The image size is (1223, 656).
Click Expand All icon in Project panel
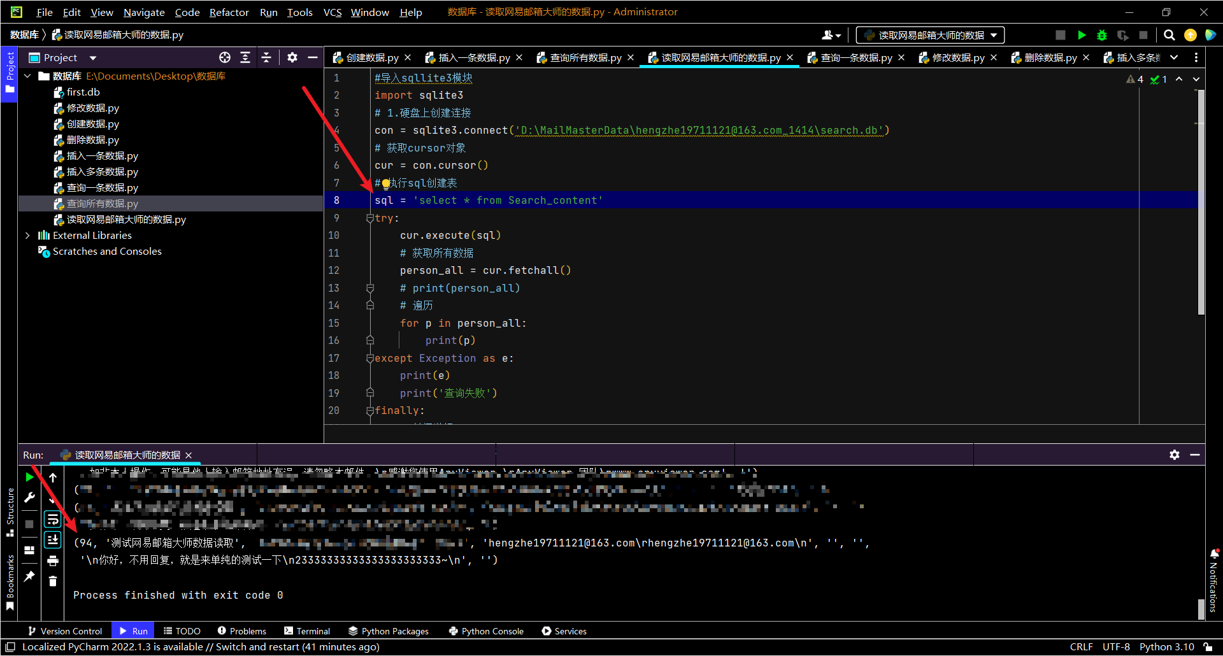click(245, 57)
